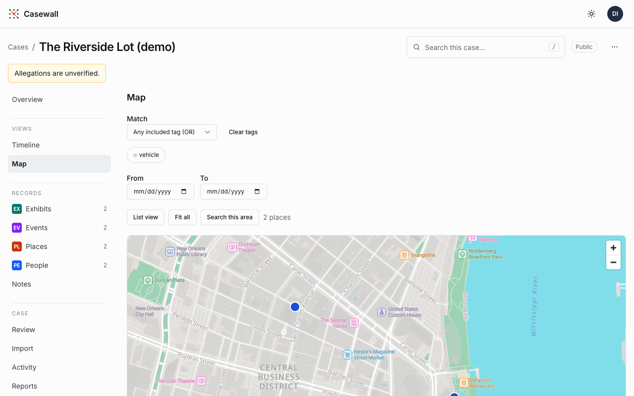Click the New Orleans Public Library map icon
The width and height of the screenshot is (634, 396).
[170, 251]
